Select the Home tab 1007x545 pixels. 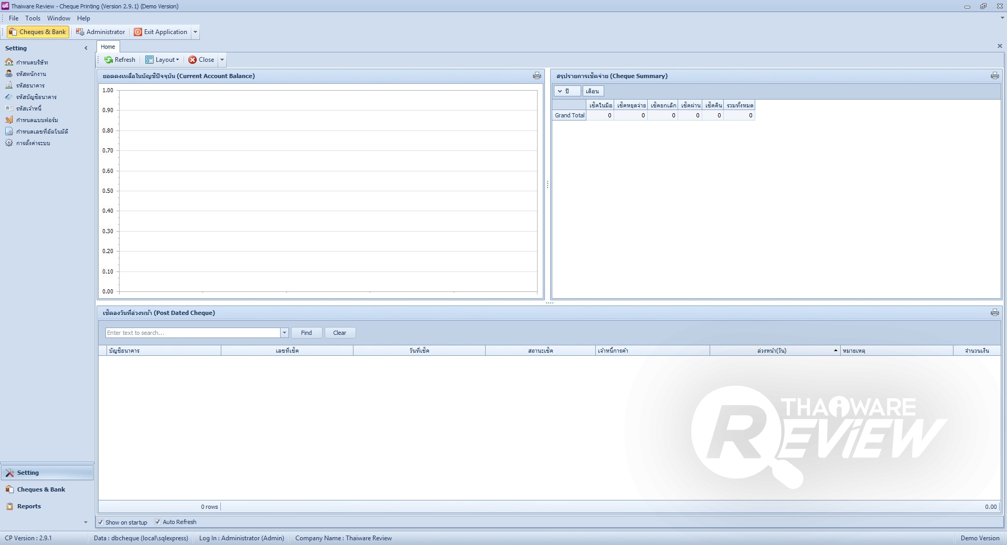coord(108,47)
